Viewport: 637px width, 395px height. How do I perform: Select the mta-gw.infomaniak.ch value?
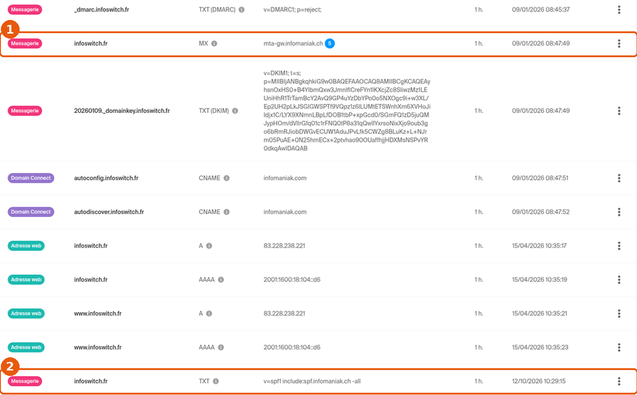[x=293, y=44]
